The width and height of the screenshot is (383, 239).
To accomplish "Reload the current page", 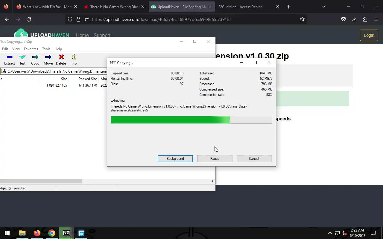I will 29,19.
